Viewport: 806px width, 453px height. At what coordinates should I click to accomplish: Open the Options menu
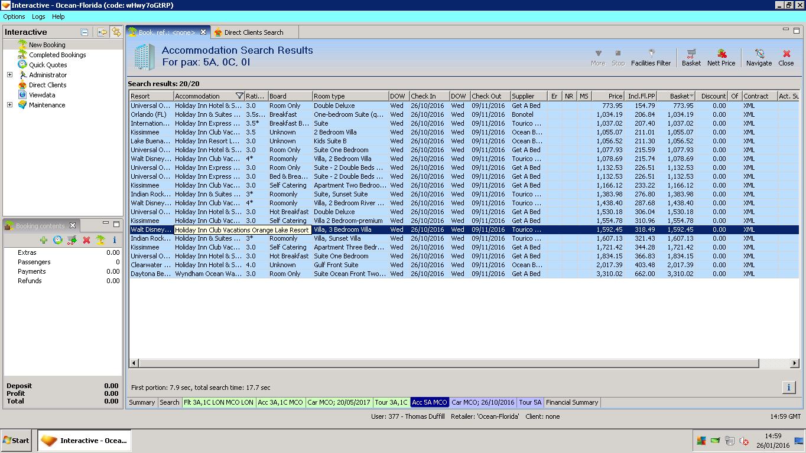pos(14,17)
